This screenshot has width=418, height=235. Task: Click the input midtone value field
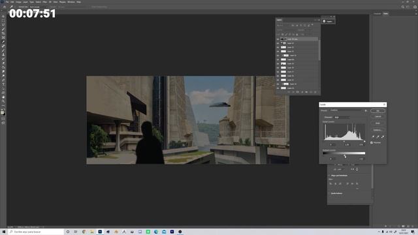(347, 145)
